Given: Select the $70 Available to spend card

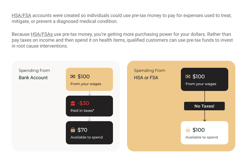Looking at the screenshot, I should 89,133.
